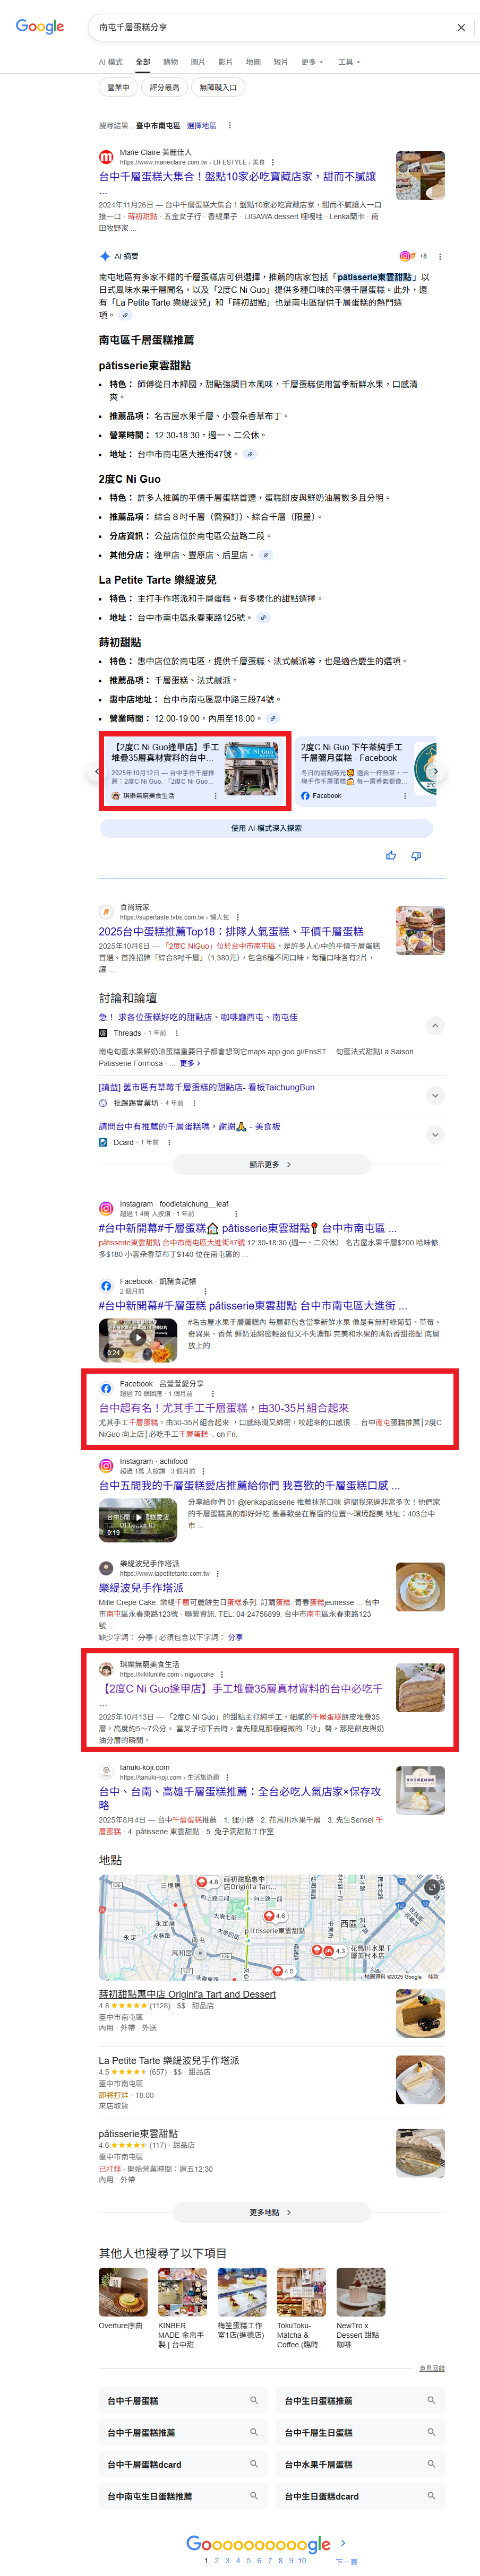Clear the search box with X
Screen dimensions: 480x2576
pos(461,28)
